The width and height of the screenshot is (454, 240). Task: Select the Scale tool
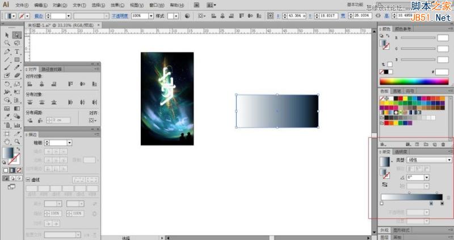coord(17,84)
